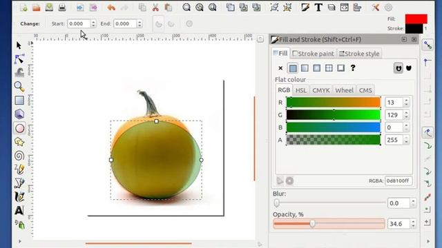Click the Group objects icon
The height and width of the screenshot is (248, 442).
click(274, 8)
